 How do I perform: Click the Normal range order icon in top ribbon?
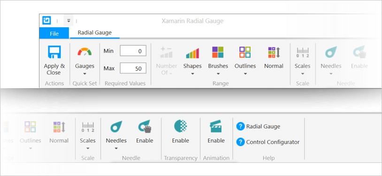[x=274, y=52]
